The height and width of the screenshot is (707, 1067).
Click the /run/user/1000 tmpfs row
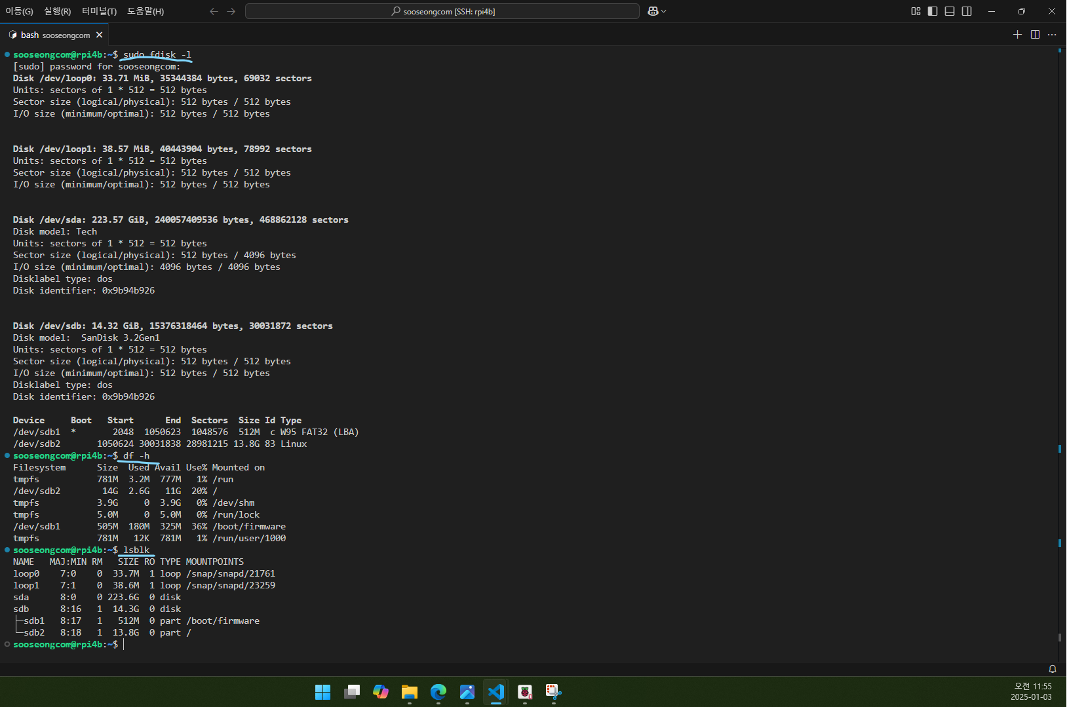[149, 538]
